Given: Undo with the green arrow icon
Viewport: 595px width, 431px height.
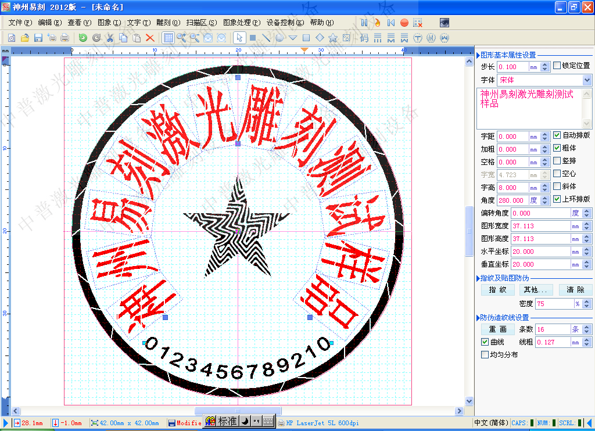Looking at the screenshot, I should pos(83,38).
